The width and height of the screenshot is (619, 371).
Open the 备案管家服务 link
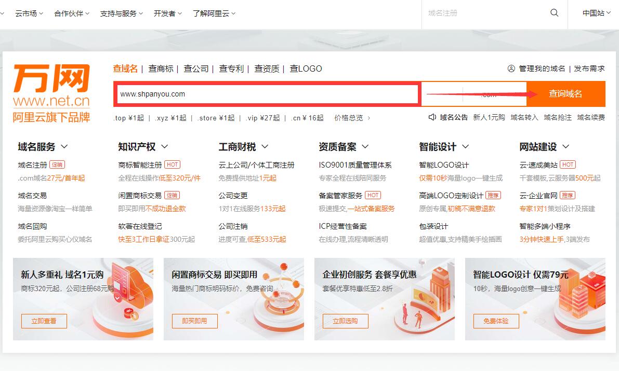click(341, 196)
